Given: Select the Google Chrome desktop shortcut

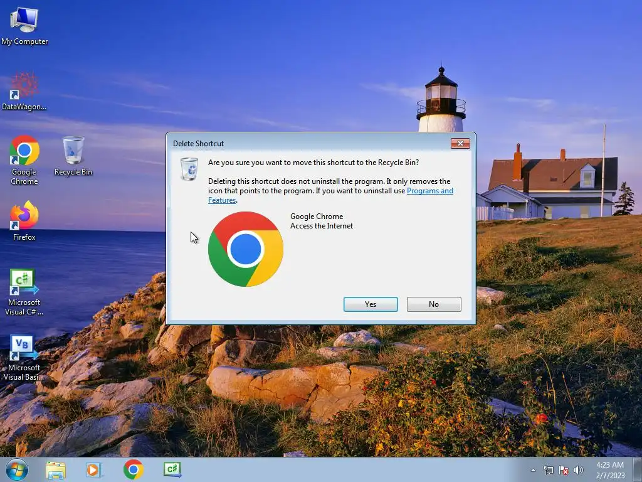Looking at the screenshot, I should (x=24, y=160).
